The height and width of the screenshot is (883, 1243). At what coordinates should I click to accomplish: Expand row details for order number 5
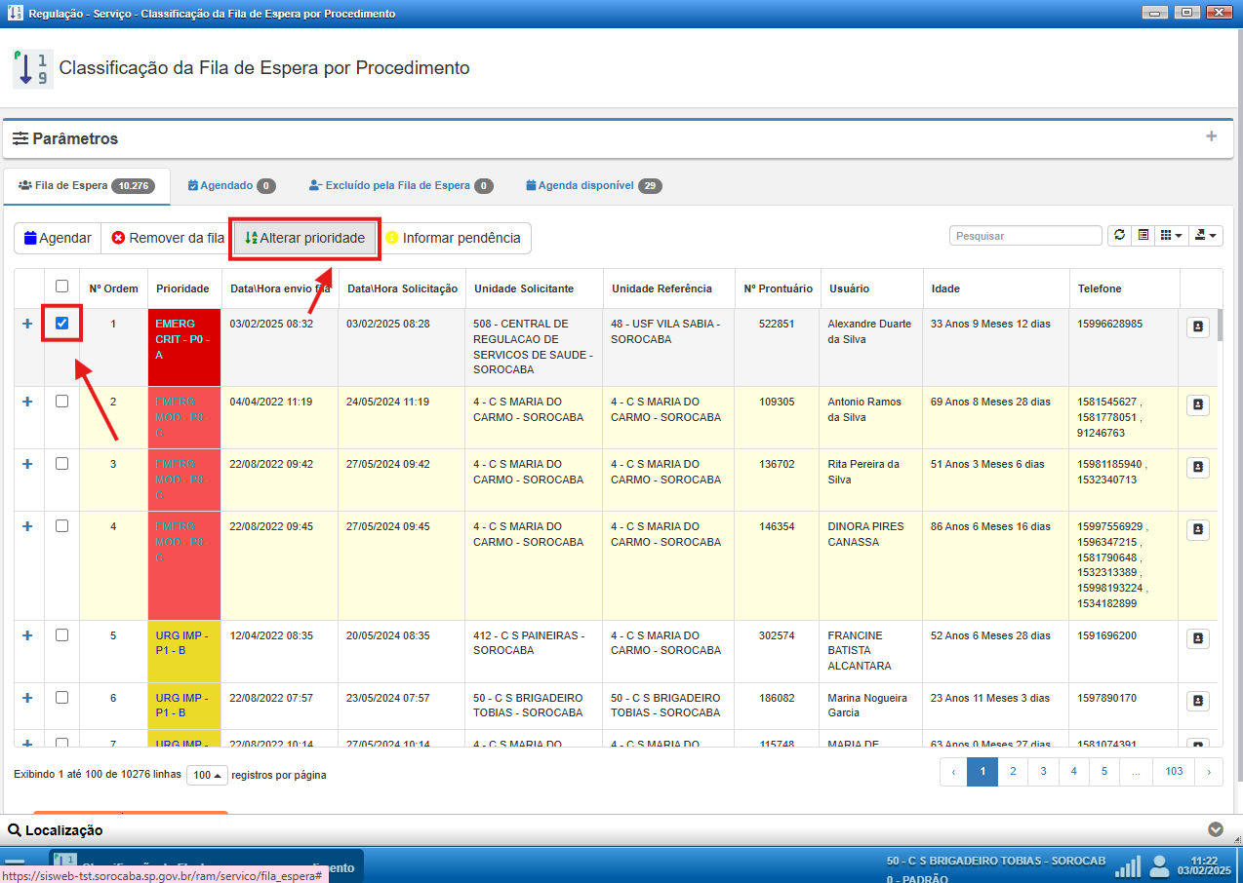pos(27,635)
